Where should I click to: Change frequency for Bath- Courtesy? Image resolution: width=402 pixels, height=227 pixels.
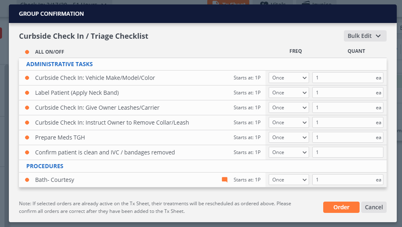point(289,180)
